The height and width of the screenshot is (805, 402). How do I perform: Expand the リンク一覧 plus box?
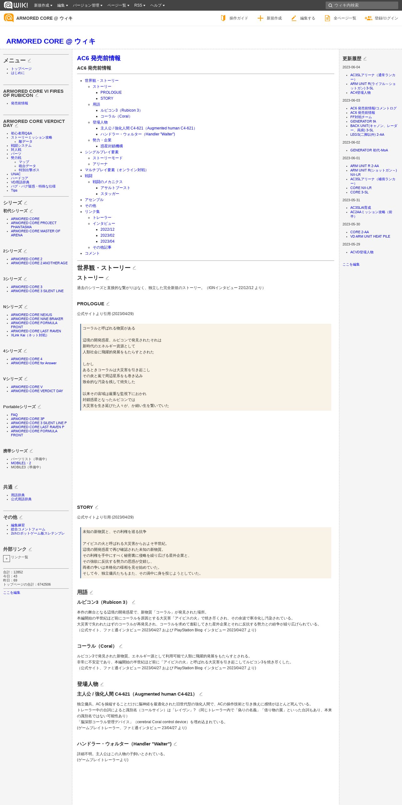7,559
